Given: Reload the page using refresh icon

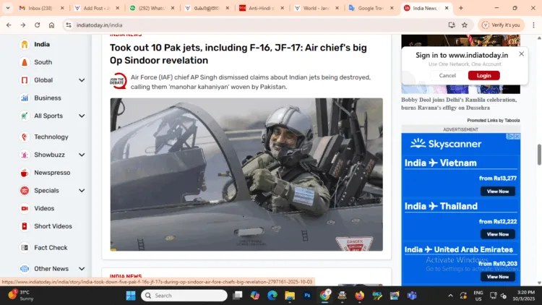Looking at the screenshot, I should (37, 25).
